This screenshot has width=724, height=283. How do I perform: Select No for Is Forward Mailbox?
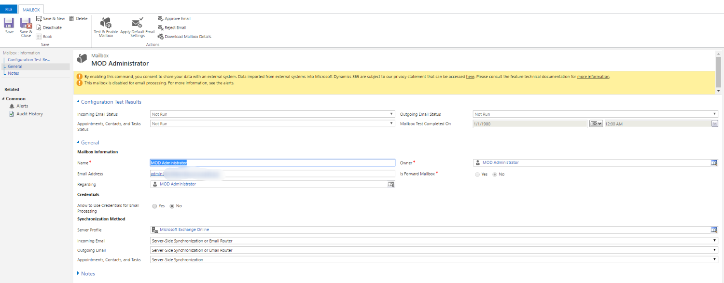coord(494,174)
